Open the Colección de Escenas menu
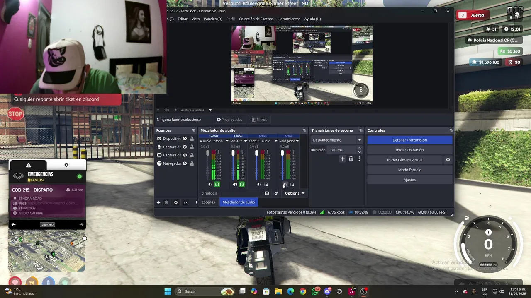The width and height of the screenshot is (531, 298). 256,19
